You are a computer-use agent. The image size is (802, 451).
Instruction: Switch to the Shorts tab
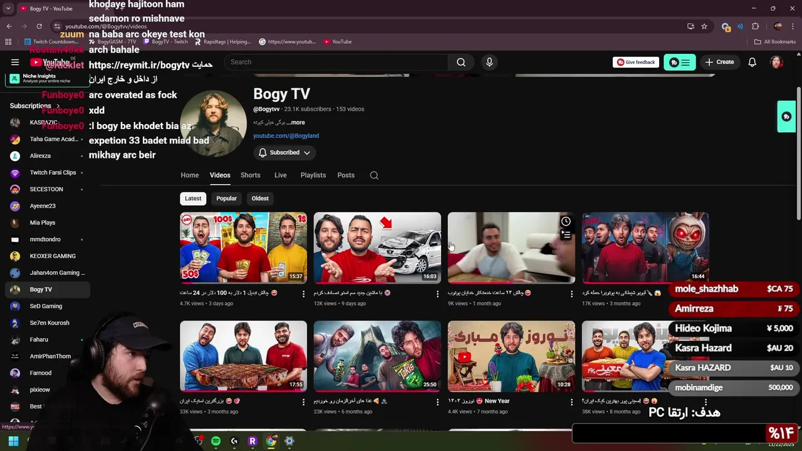pyautogui.click(x=251, y=175)
